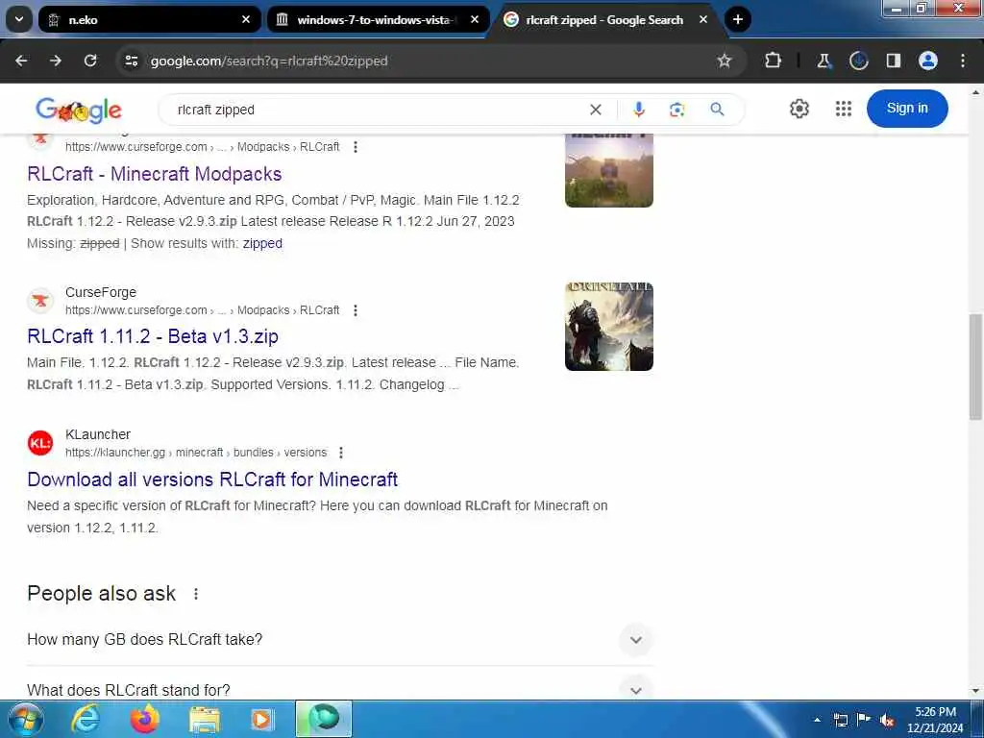Click the page vertical scrollbar thumb
Image resolution: width=984 pixels, height=738 pixels.
coord(975,366)
